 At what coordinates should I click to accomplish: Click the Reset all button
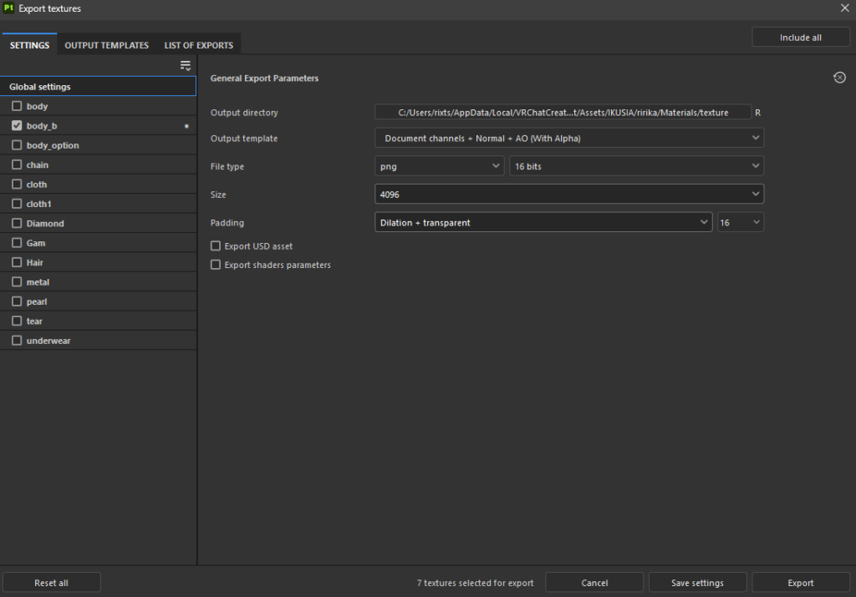pos(51,582)
